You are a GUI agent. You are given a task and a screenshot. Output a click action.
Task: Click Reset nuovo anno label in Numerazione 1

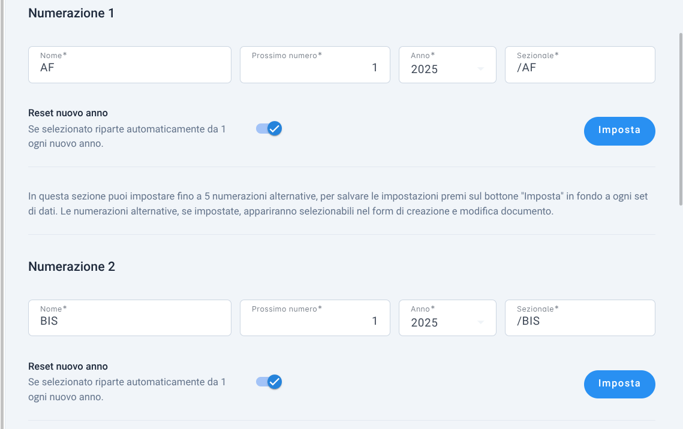pos(68,113)
